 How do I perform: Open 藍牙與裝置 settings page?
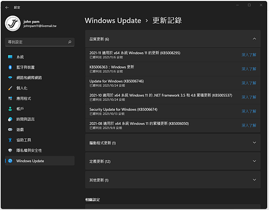tap(26, 67)
